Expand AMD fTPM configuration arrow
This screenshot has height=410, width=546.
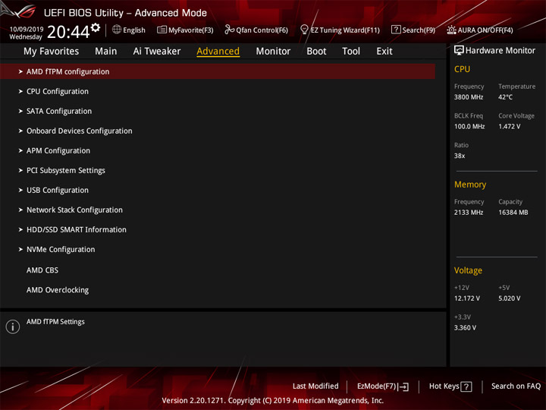[x=20, y=71]
